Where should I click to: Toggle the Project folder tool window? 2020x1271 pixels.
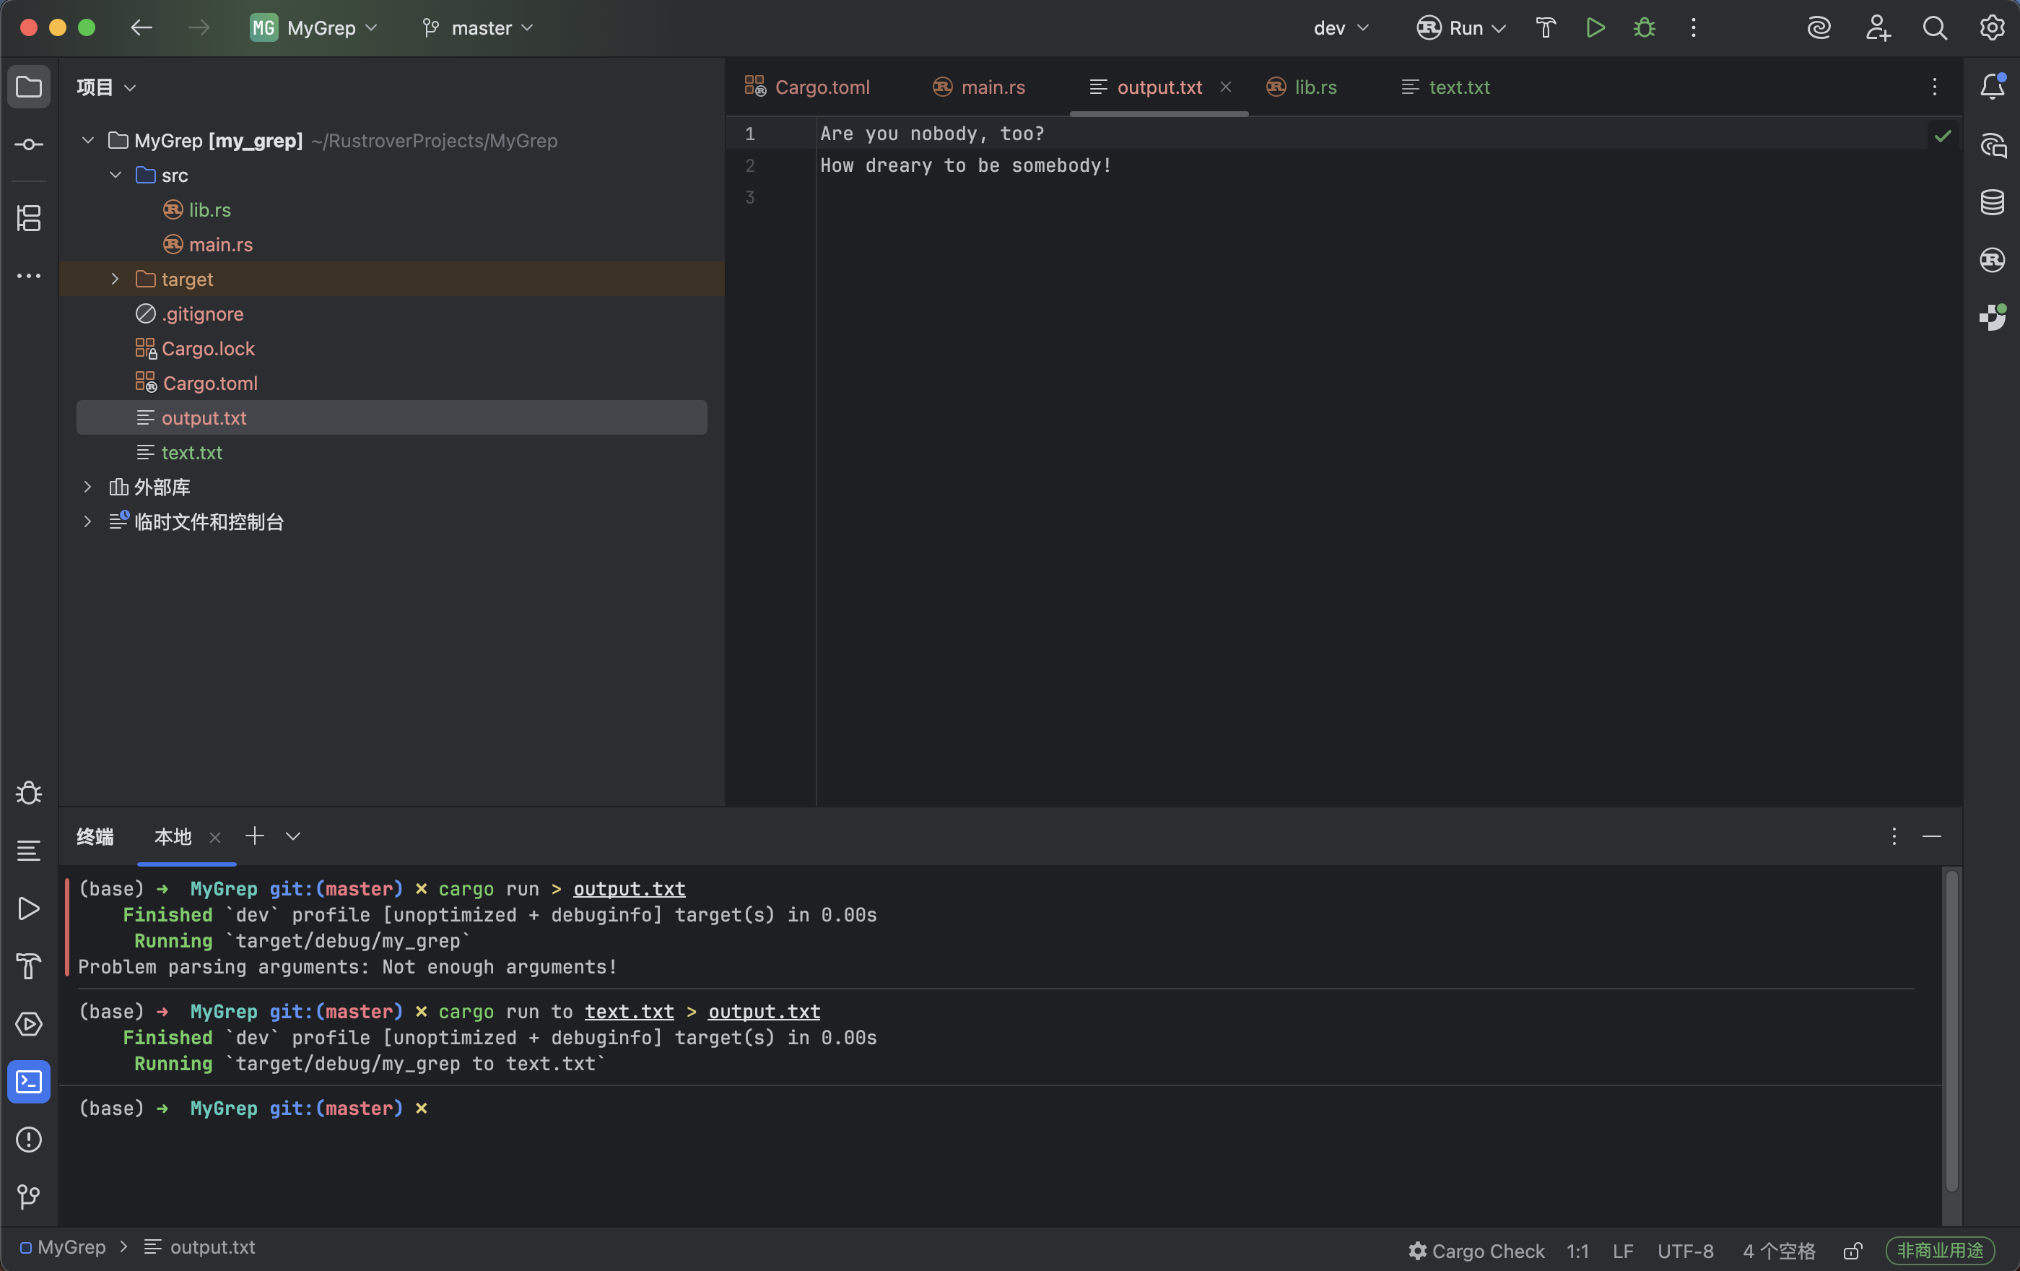click(29, 87)
